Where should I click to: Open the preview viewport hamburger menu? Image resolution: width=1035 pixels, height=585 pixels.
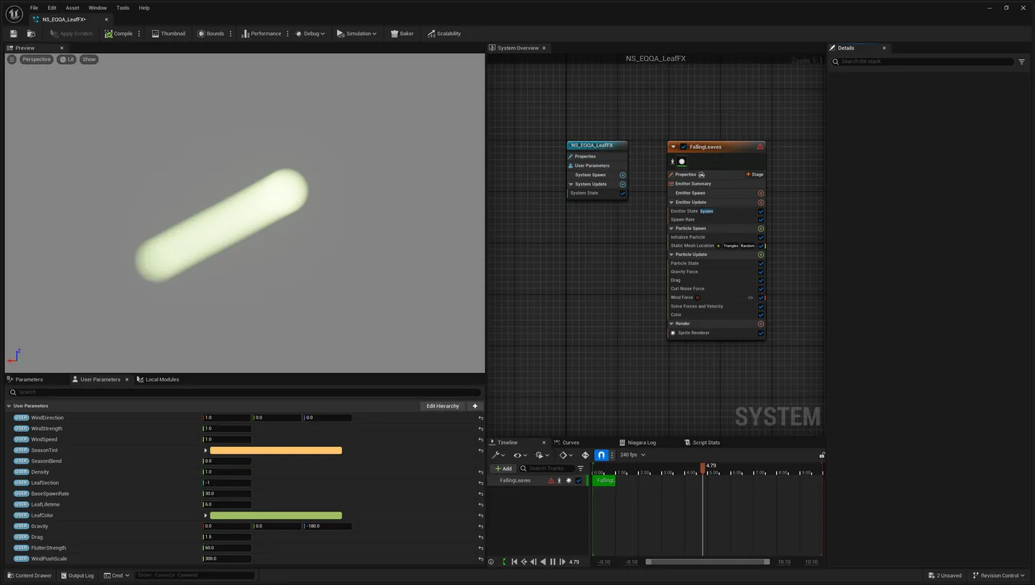pyautogui.click(x=11, y=60)
